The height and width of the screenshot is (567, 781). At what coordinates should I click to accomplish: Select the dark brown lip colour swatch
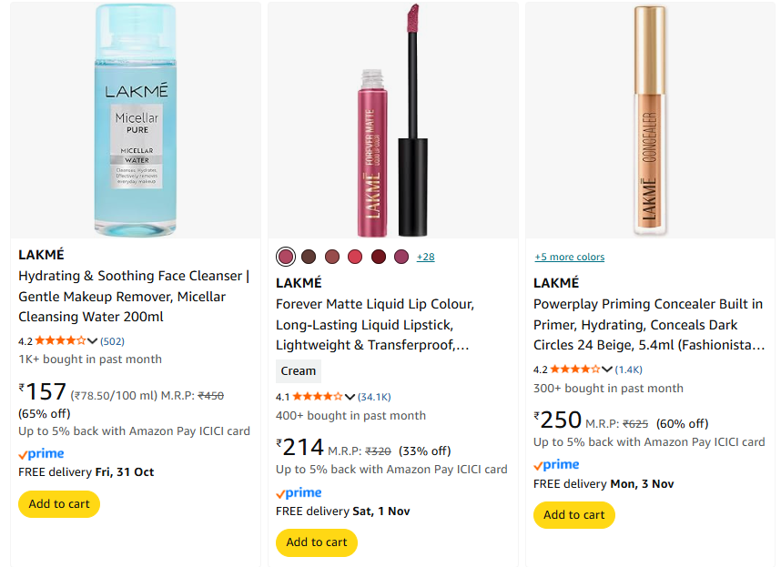tap(309, 257)
